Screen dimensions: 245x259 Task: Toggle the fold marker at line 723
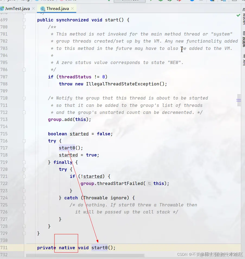point(24,191)
